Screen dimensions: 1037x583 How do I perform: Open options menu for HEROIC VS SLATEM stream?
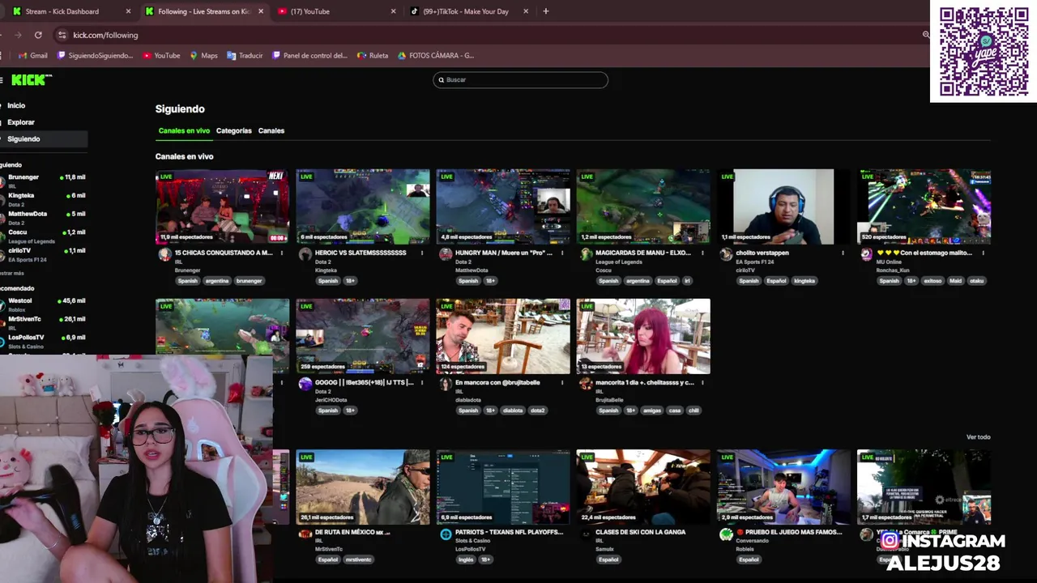pos(422,253)
